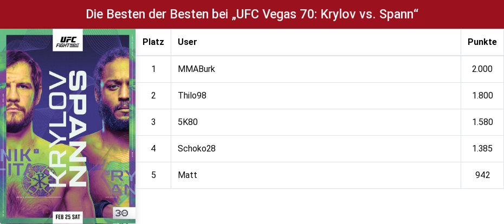Click the UFC Fight Night logo on poster
The width and height of the screenshot is (504, 224).
(x=68, y=41)
